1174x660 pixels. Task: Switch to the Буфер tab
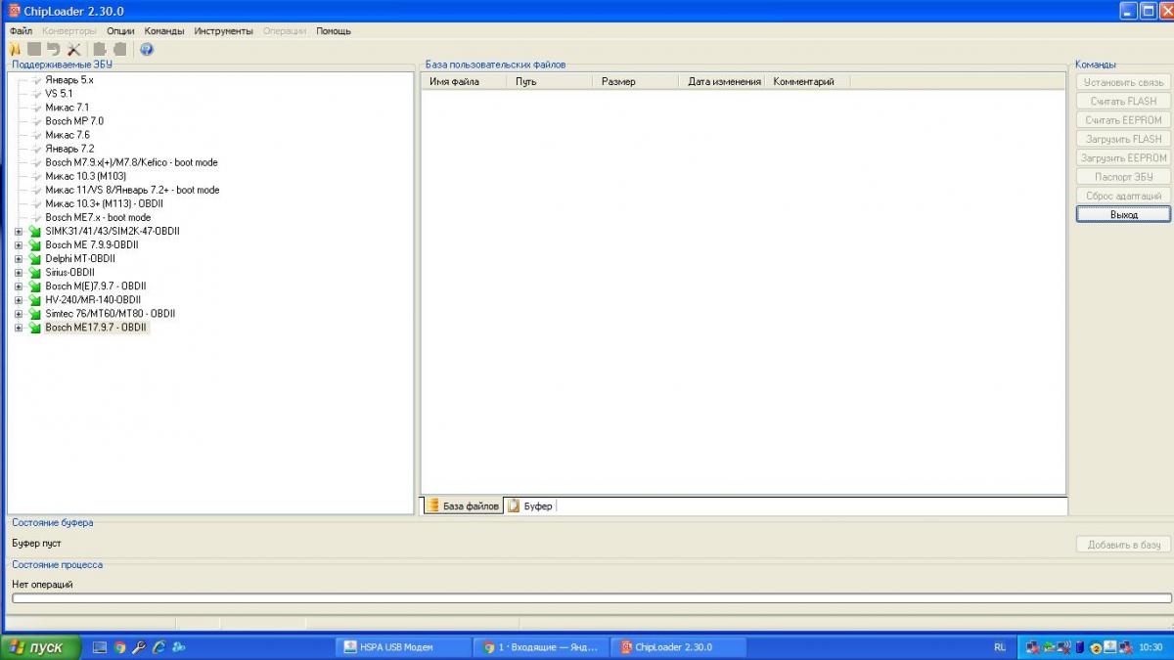click(530, 506)
